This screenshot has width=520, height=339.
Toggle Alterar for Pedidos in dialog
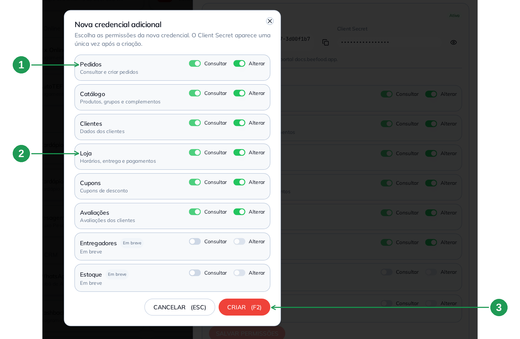(239, 64)
